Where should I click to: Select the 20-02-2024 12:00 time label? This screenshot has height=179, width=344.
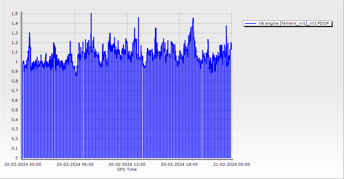pos(127,165)
